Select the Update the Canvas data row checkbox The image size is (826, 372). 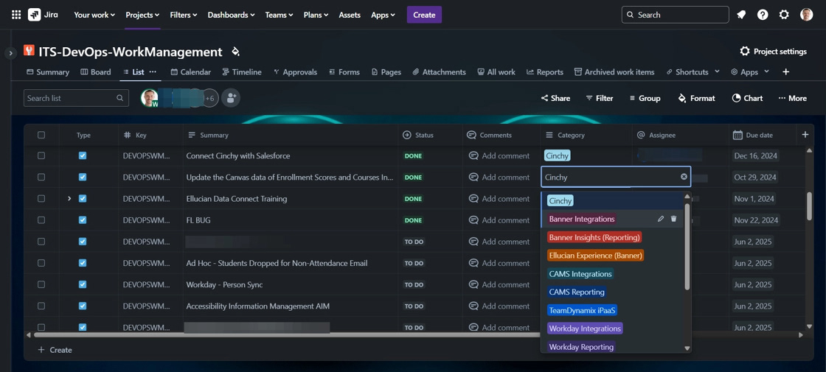[41, 178]
